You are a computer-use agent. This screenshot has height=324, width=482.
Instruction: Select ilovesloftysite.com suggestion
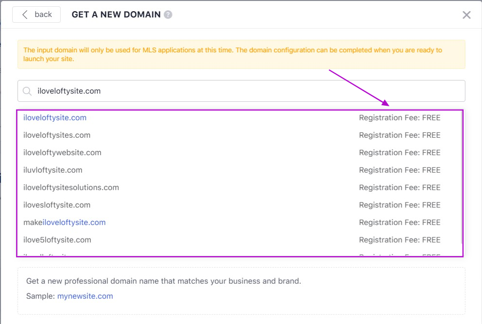point(57,205)
